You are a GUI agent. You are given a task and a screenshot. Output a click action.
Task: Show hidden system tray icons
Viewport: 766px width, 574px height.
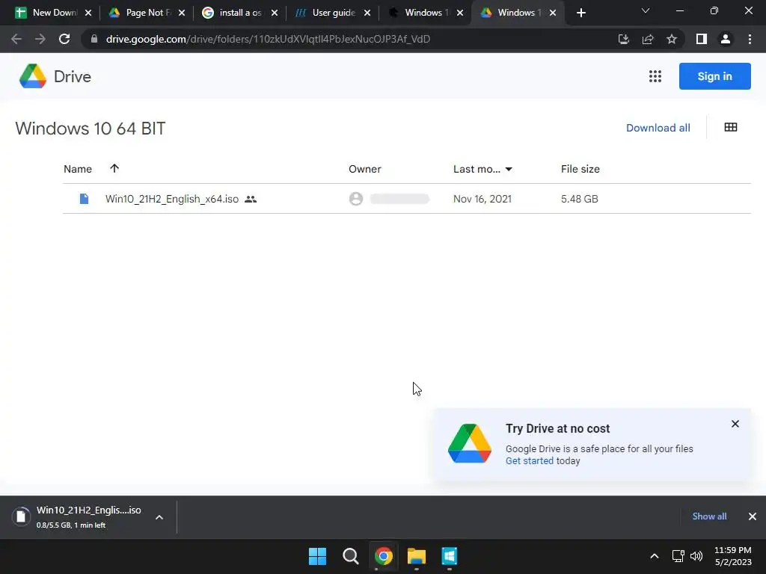point(654,556)
